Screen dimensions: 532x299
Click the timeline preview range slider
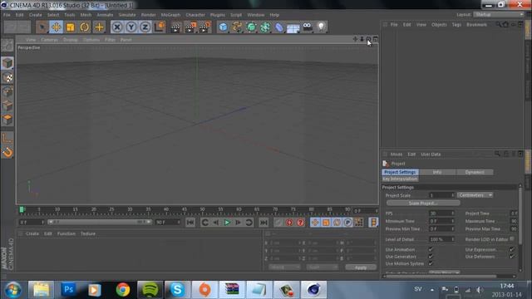[100, 222]
